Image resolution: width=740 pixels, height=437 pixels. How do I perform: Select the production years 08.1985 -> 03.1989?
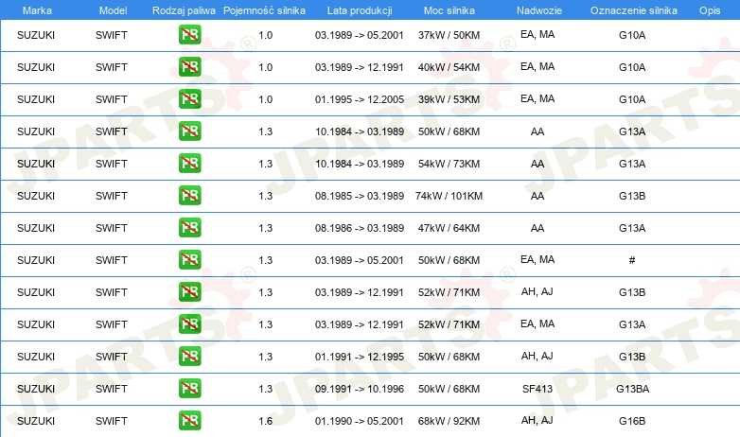pos(360,196)
